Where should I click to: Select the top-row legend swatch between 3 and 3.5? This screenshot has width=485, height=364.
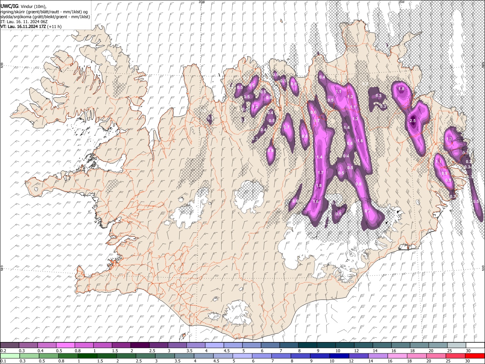point(177,345)
